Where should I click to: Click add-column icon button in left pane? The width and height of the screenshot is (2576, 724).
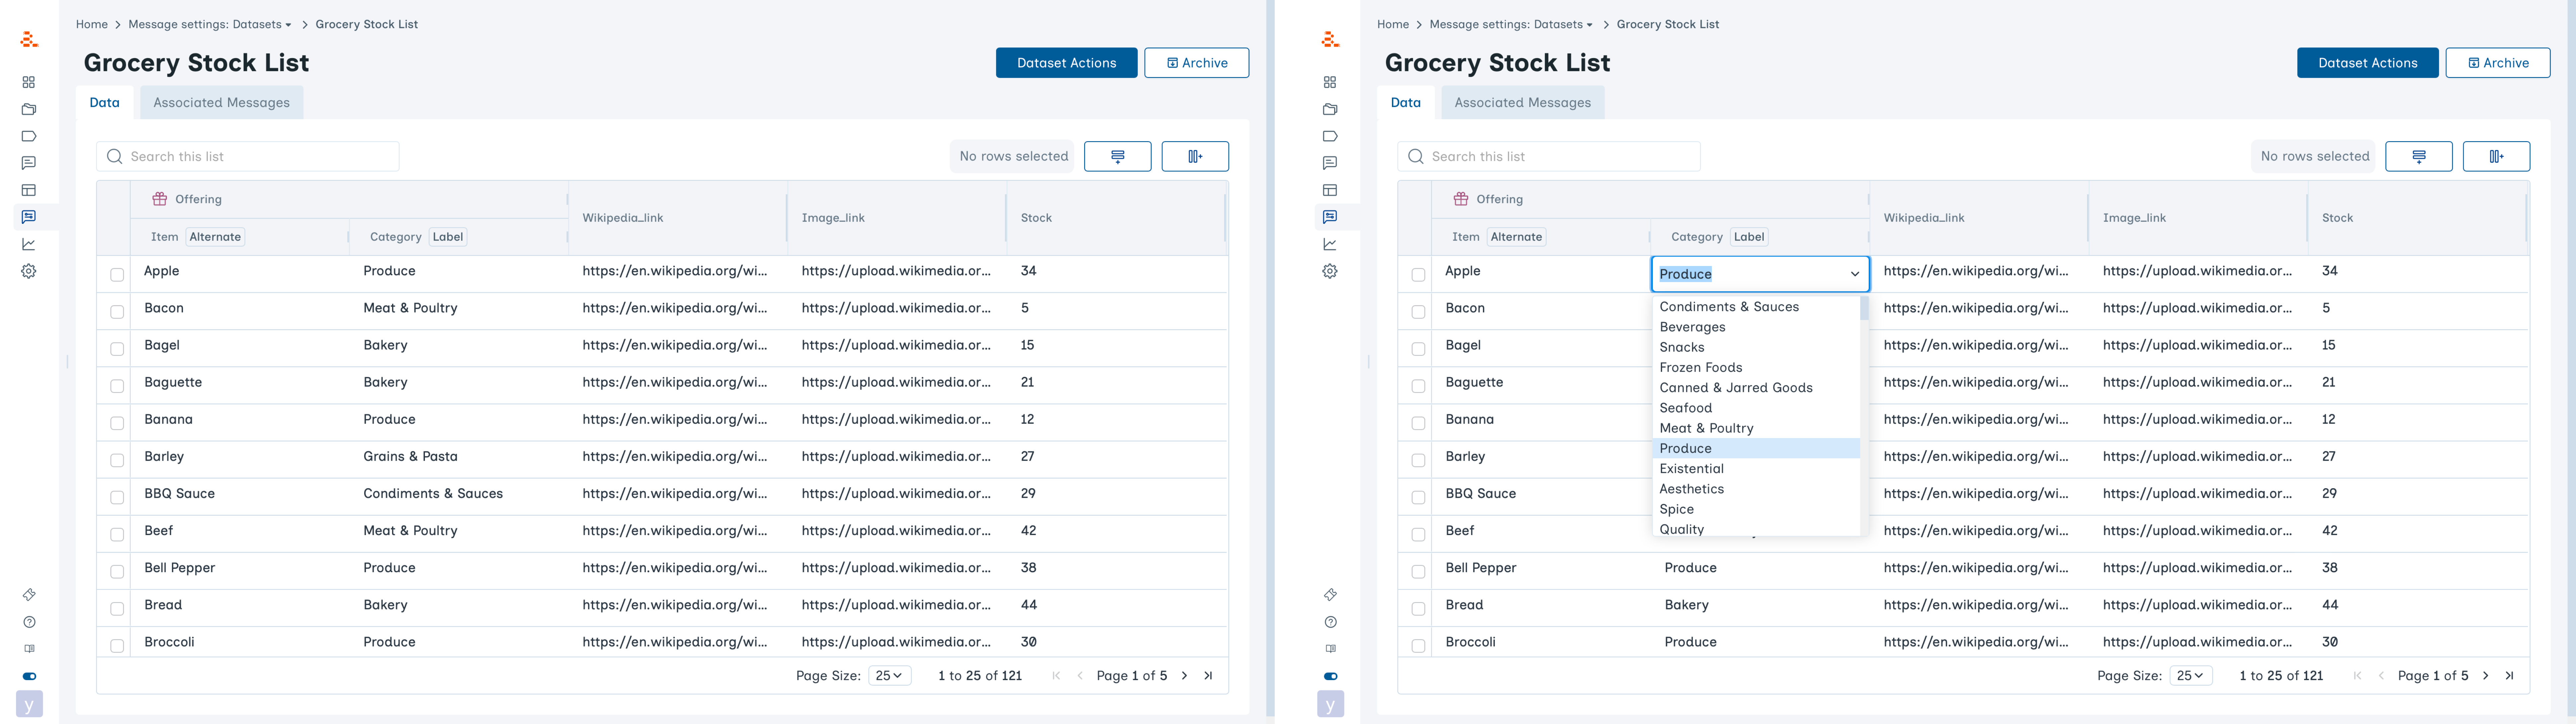point(1195,156)
